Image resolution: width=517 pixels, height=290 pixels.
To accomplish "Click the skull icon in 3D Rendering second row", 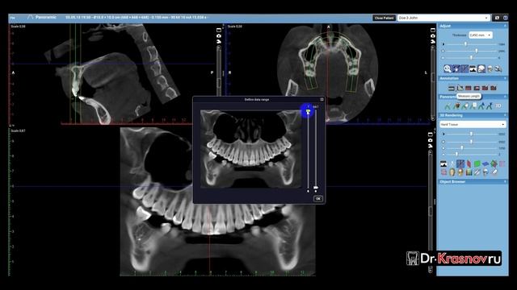I will pyautogui.click(x=485, y=172).
